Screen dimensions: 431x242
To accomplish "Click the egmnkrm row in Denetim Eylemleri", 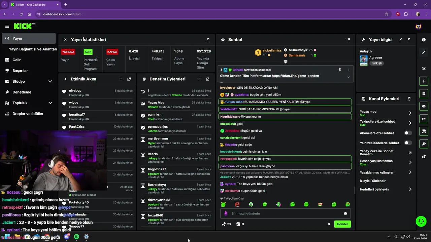I will tap(176, 117).
